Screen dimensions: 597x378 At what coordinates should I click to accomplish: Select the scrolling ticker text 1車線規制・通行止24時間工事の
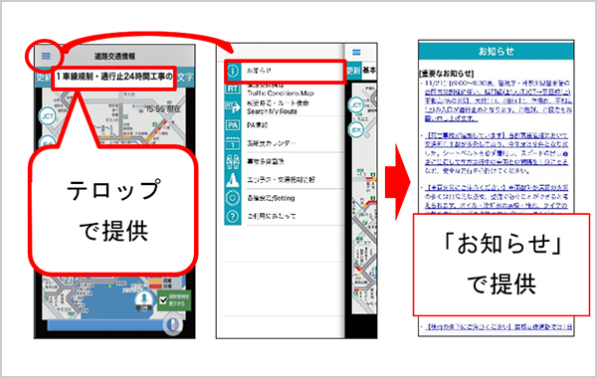[113, 78]
